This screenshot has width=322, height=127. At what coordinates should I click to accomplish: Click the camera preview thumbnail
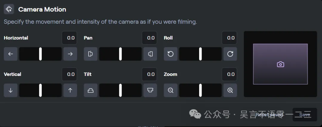click(280, 64)
